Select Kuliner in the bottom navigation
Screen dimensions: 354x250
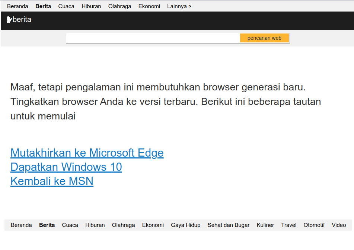coord(265,225)
